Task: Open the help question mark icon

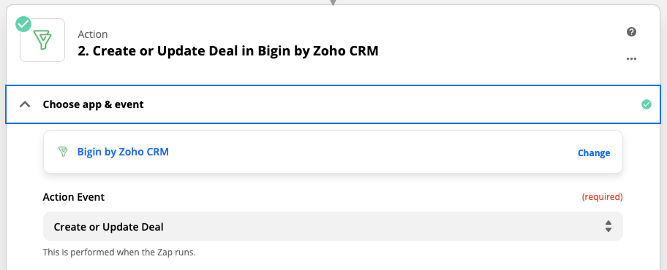Action: [x=632, y=32]
